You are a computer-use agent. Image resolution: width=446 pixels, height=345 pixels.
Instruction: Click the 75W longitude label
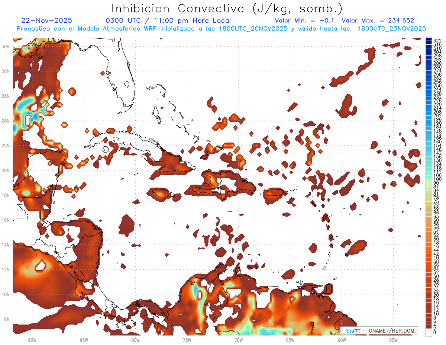187,340
